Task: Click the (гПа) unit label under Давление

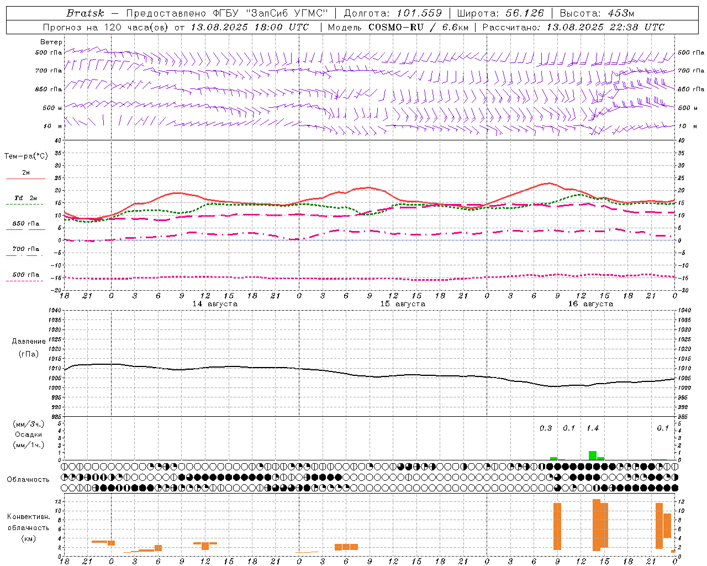Action: point(29,354)
